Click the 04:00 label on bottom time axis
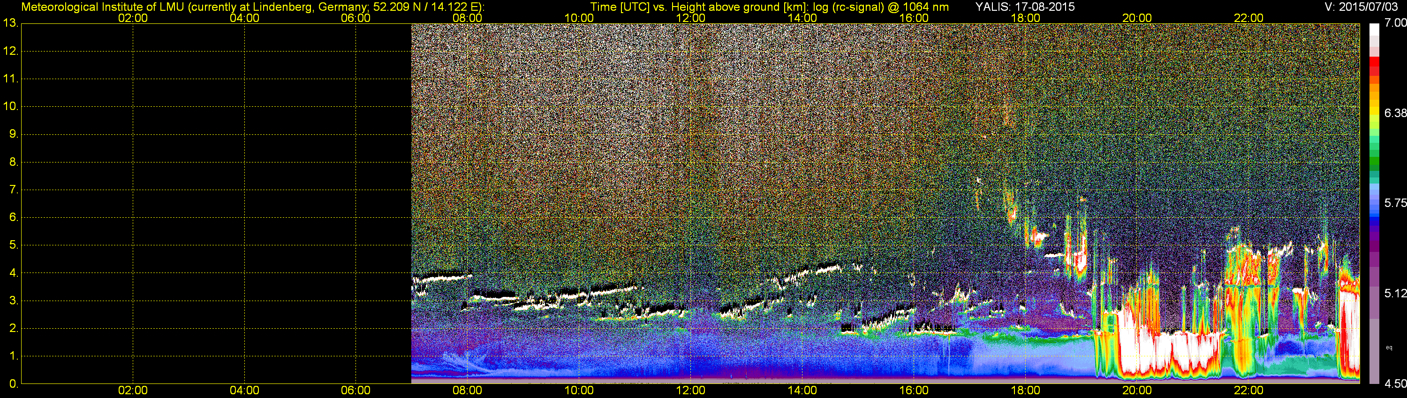The width and height of the screenshot is (1407, 398). pos(244,391)
